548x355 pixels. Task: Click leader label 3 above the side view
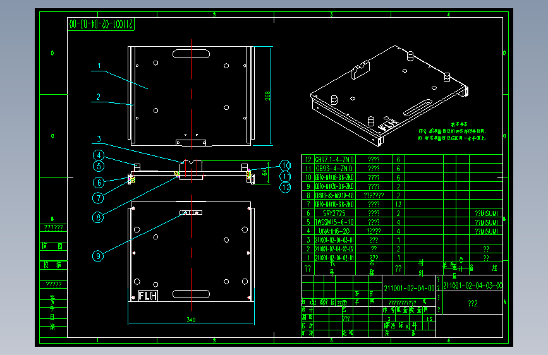pos(99,139)
